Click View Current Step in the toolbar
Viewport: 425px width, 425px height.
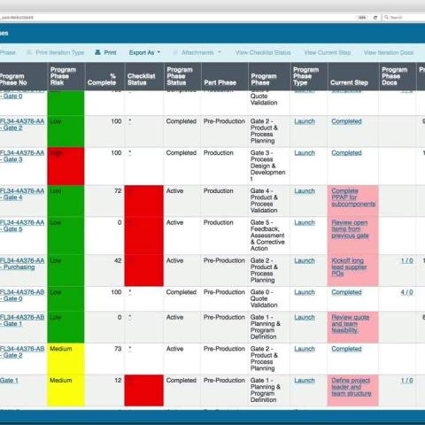(x=328, y=52)
